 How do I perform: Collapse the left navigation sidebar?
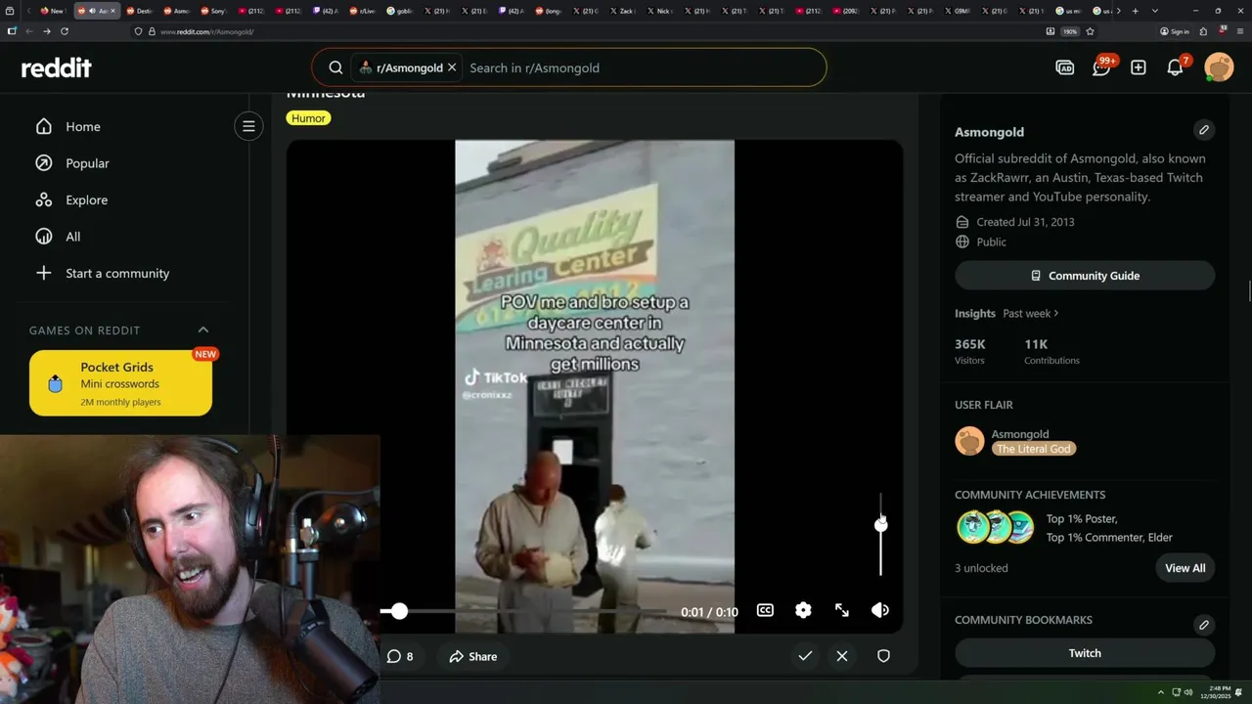tap(248, 126)
